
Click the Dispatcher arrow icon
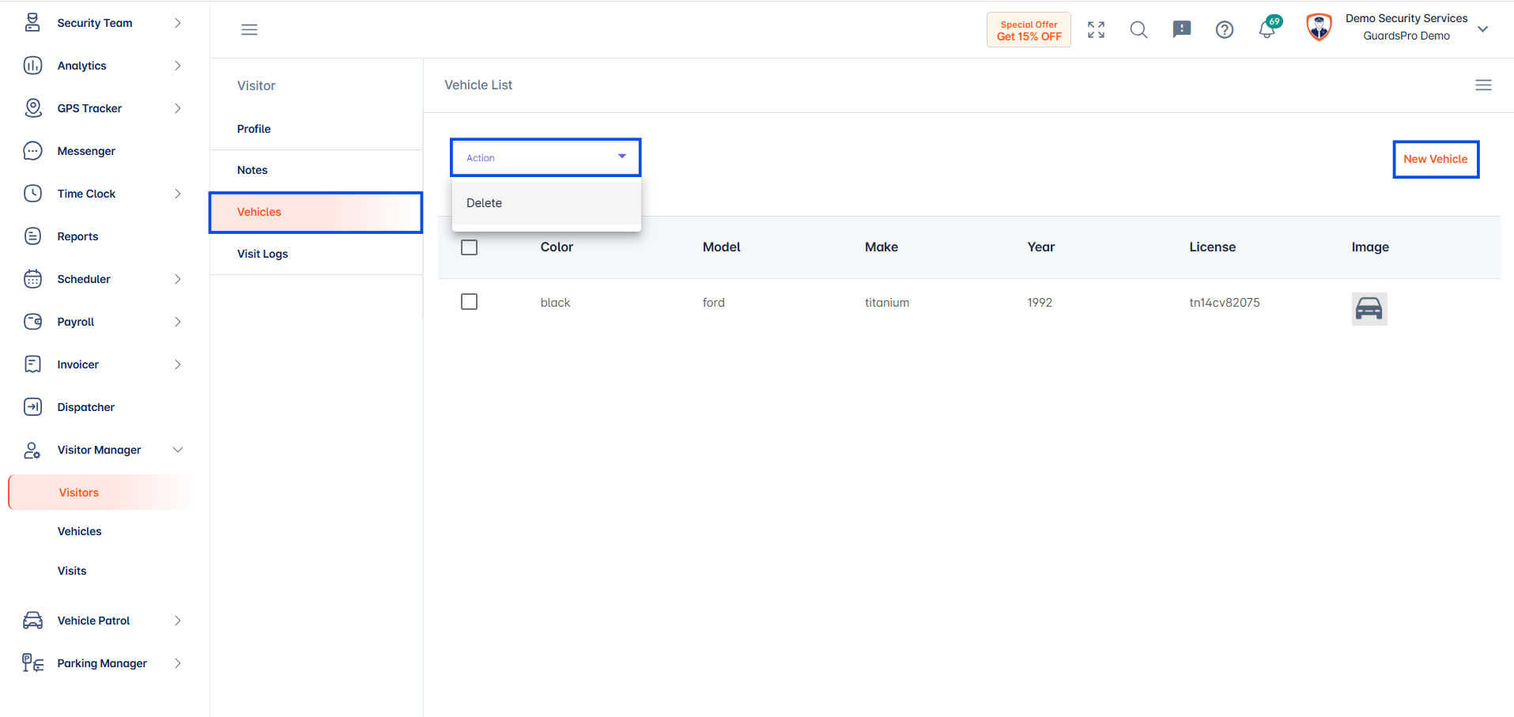(32, 407)
